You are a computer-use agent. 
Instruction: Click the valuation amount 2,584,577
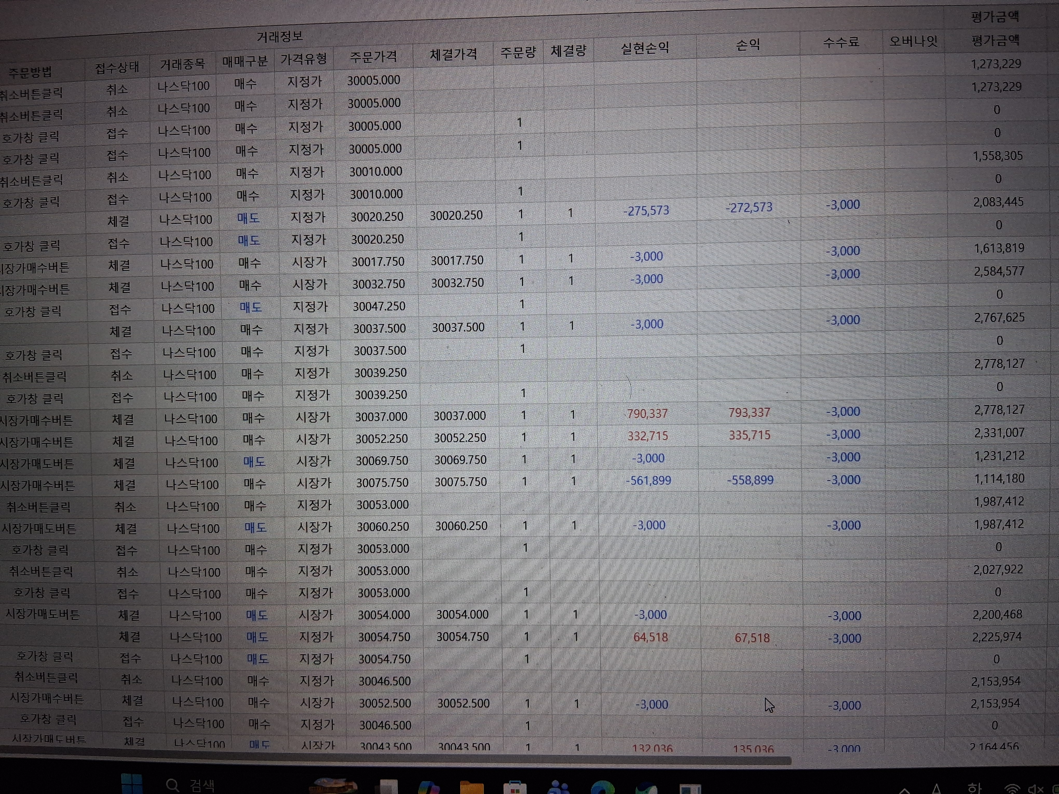(x=999, y=271)
